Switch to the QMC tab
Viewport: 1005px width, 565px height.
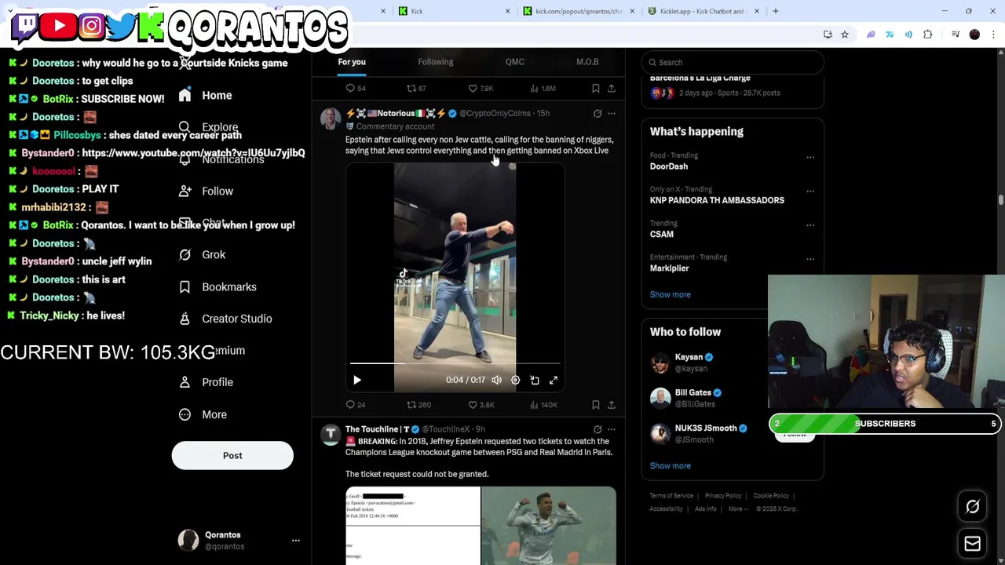[515, 62]
